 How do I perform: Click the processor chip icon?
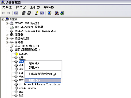11,35
